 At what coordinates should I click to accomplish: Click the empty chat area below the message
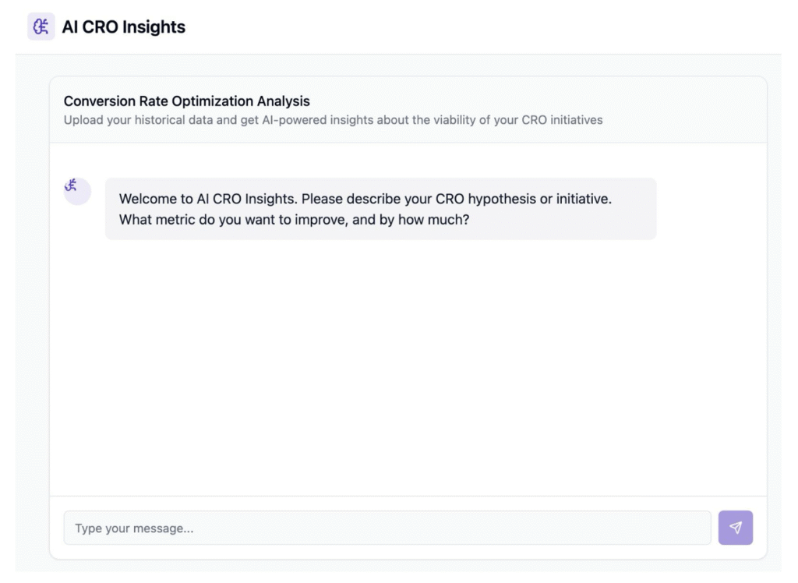coord(408,366)
